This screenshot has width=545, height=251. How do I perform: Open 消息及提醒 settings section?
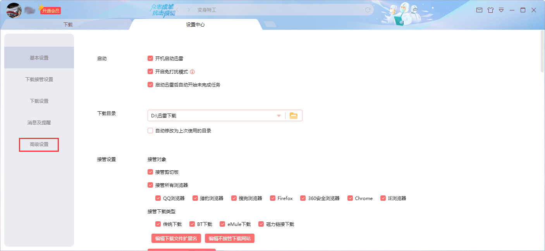pyautogui.click(x=39, y=123)
